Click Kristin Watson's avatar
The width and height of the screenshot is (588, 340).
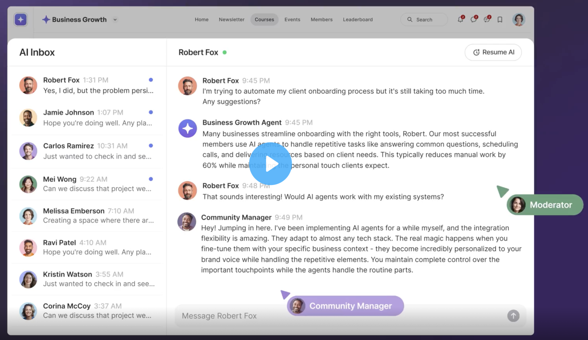(x=28, y=279)
